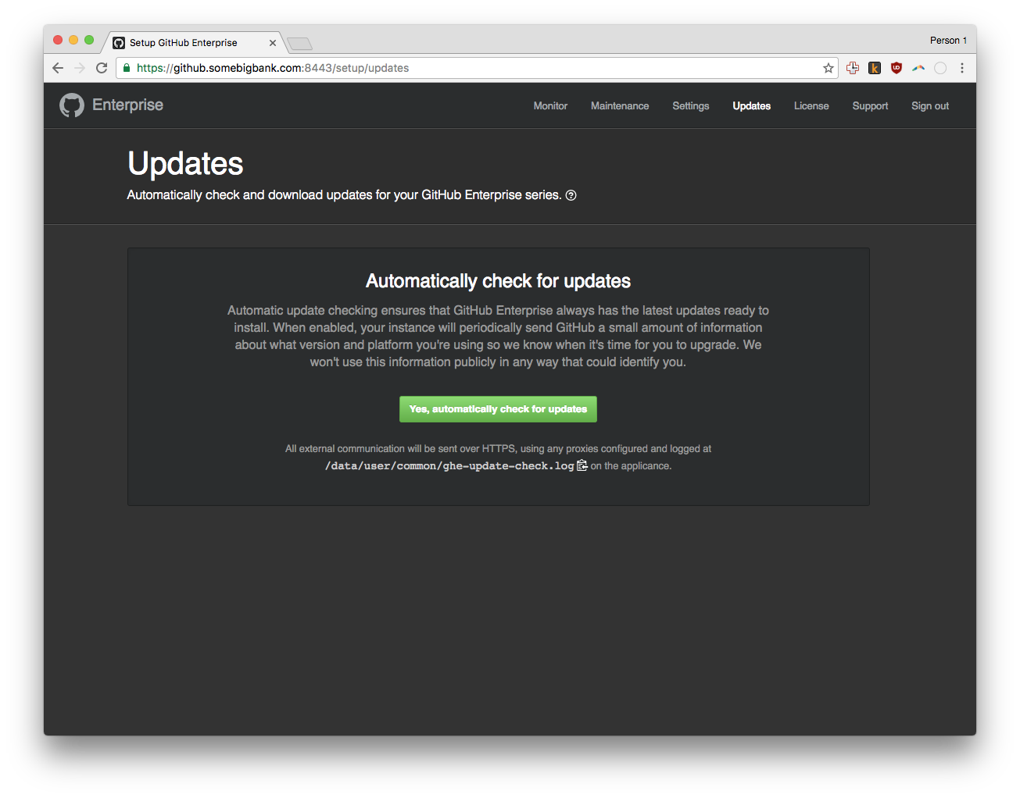Open the License menu item
The image size is (1020, 798).
[x=811, y=105]
